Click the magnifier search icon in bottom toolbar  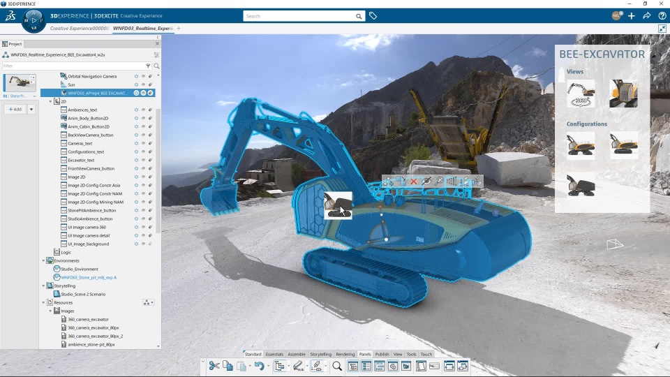(x=337, y=366)
